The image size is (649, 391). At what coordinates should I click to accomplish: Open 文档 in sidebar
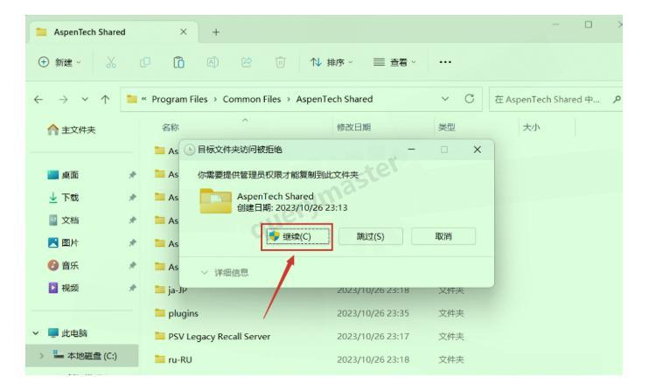pos(63,220)
